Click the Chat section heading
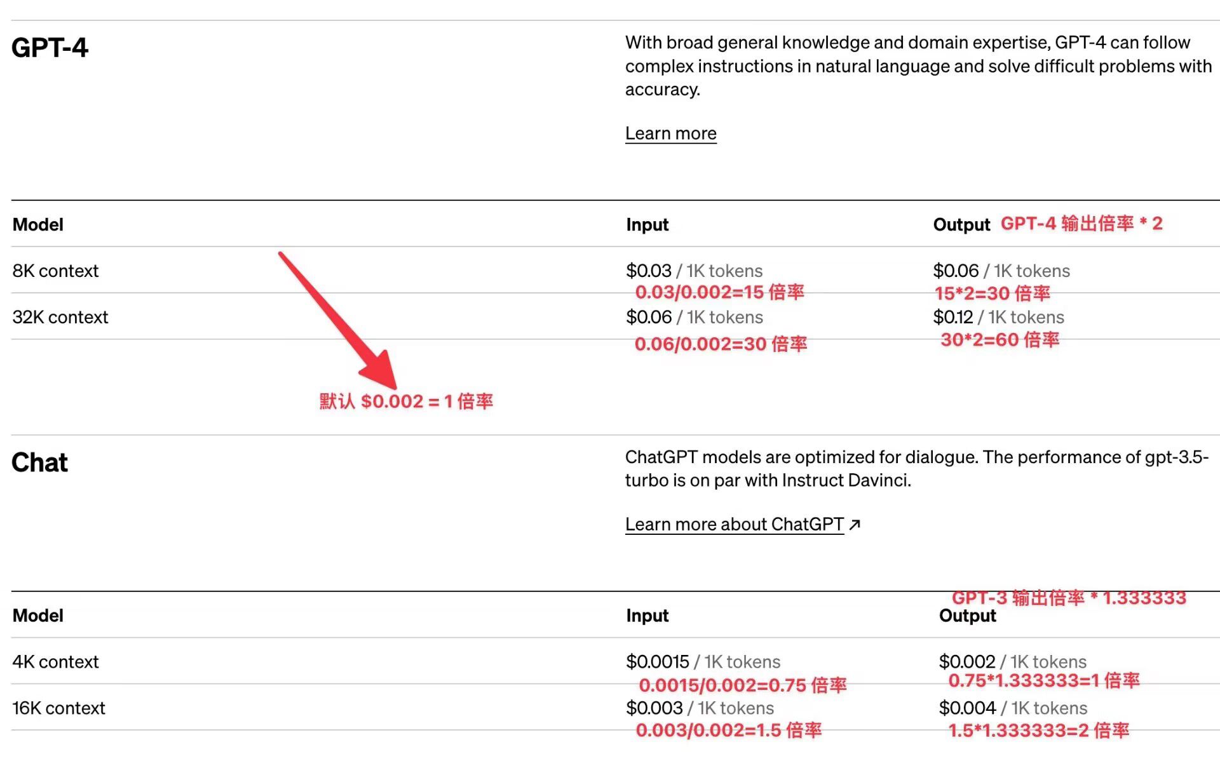1220x775 pixels. pos(39,462)
